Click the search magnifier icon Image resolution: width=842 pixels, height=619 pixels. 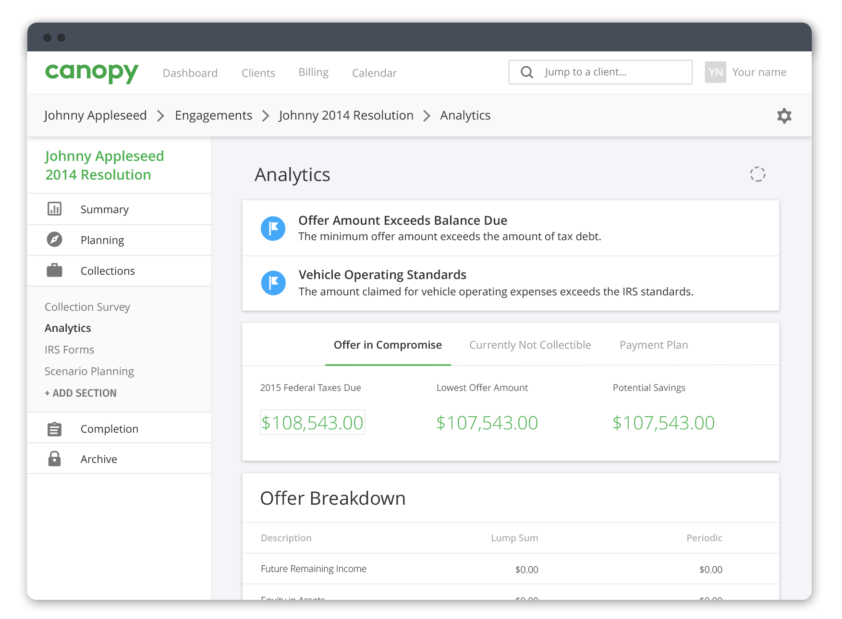526,72
